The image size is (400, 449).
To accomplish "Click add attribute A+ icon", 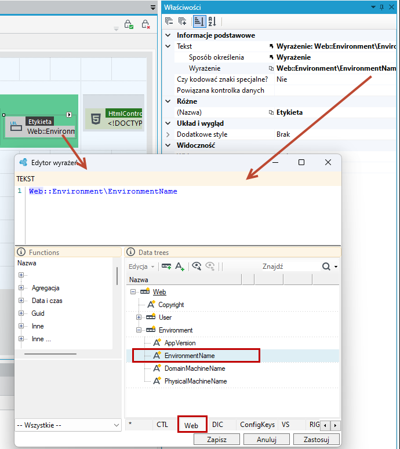I will click(x=180, y=267).
